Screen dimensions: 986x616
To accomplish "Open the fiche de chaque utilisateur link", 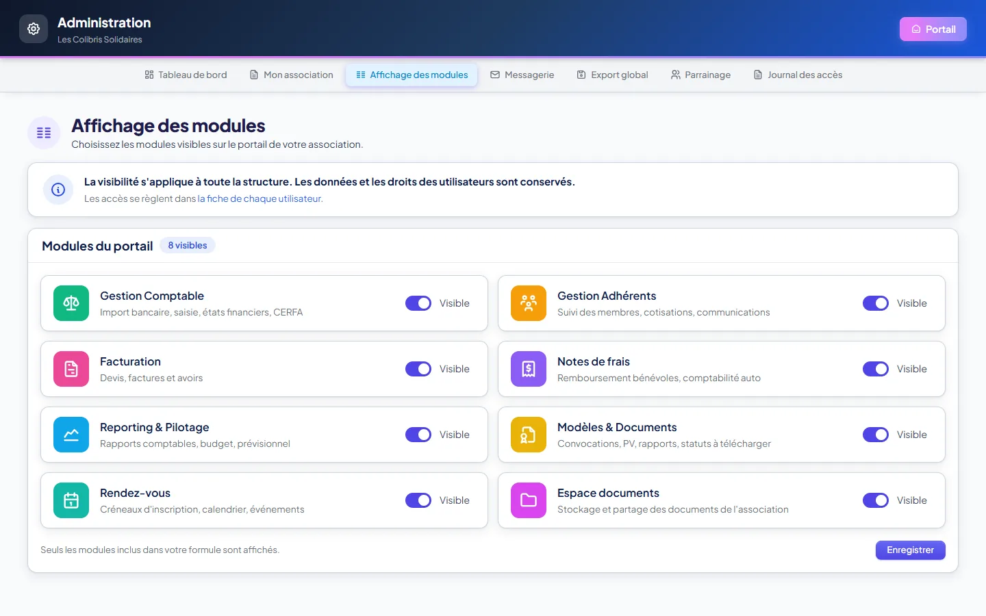I will point(260,198).
